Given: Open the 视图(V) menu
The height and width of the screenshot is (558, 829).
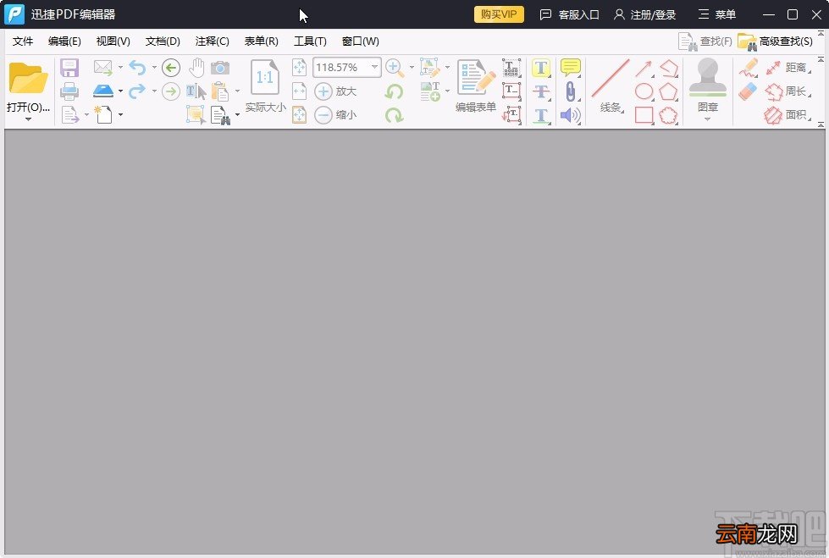Looking at the screenshot, I should [x=113, y=41].
